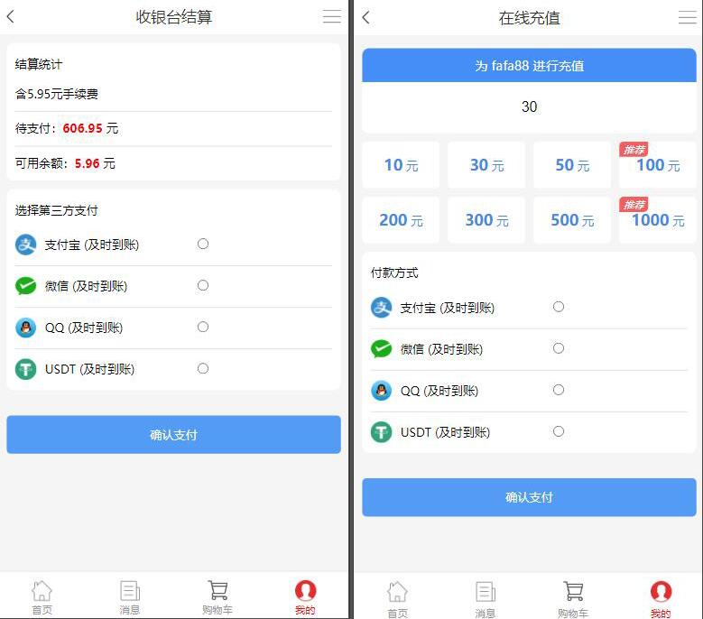This screenshot has width=703, height=619.
Task: Pick the 500 元 recharge amount
Action: tap(572, 220)
